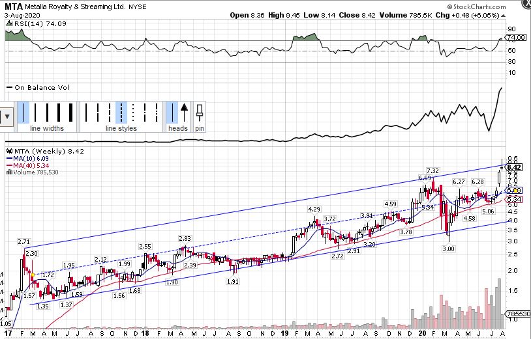Click the 5.34 moving average price tag
This screenshot has width=531, height=339.
click(x=514, y=200)
